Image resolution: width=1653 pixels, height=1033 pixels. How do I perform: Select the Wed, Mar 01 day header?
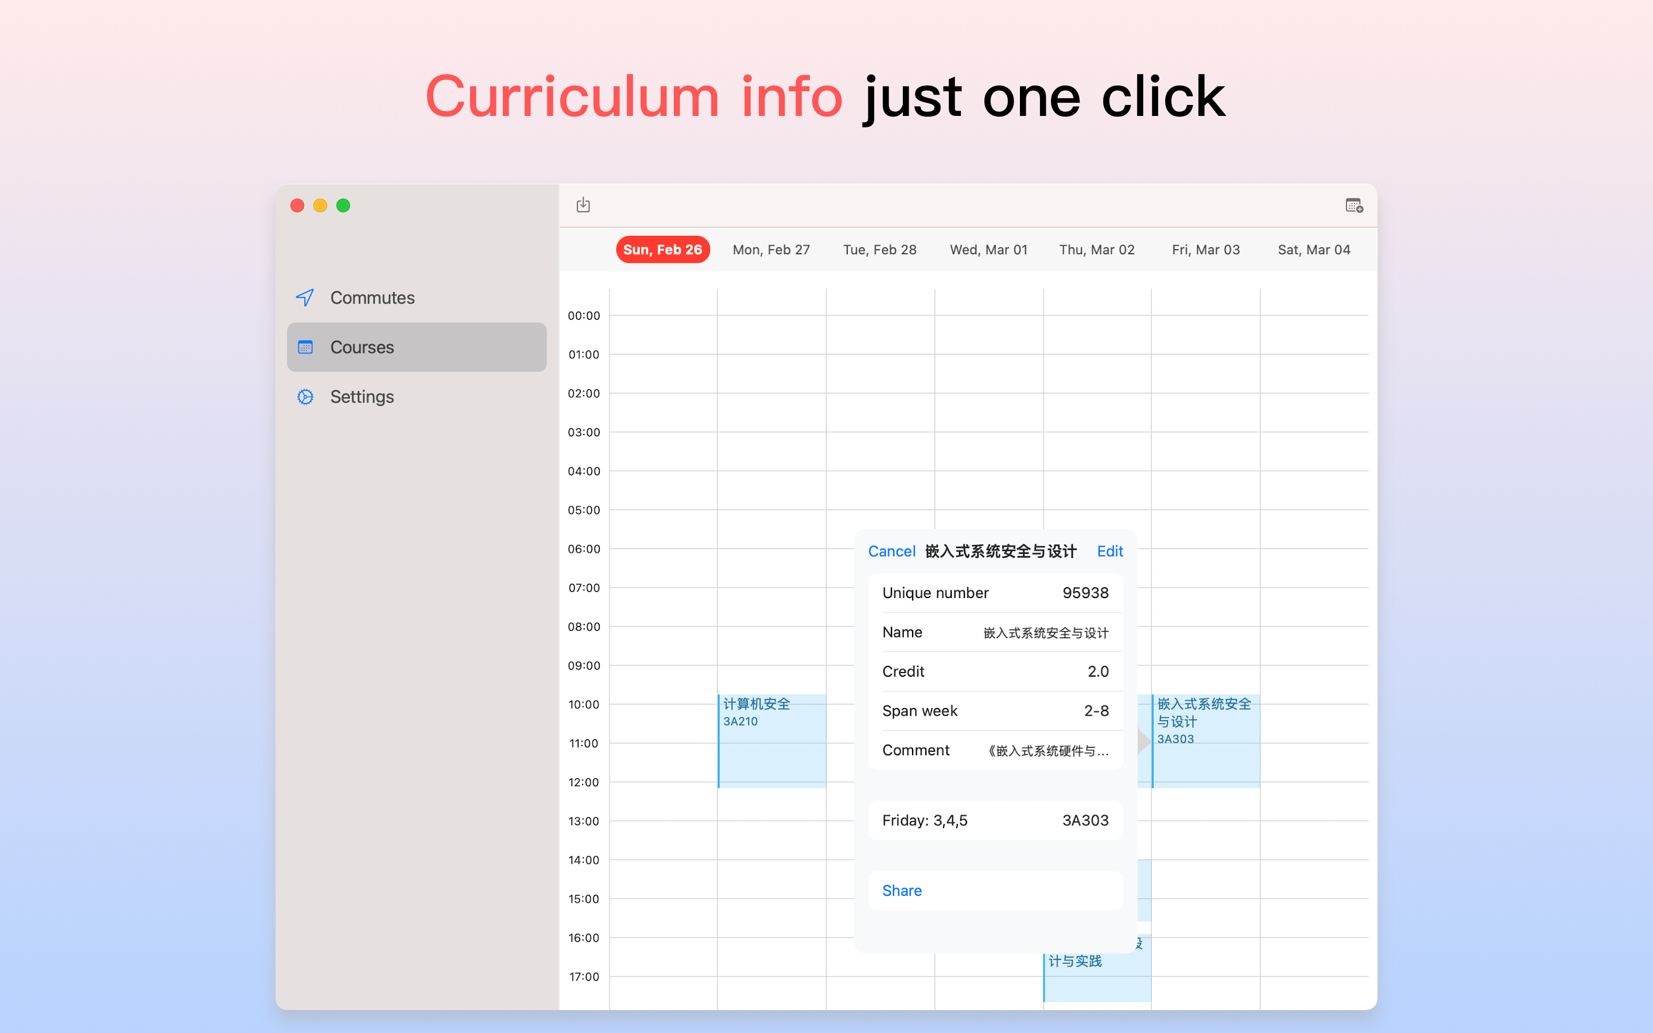click(988, 250)
